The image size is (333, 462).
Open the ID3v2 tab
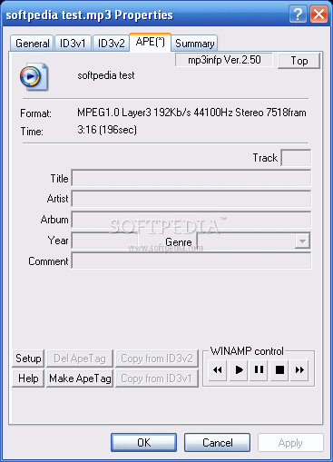(x=111, y=44)
